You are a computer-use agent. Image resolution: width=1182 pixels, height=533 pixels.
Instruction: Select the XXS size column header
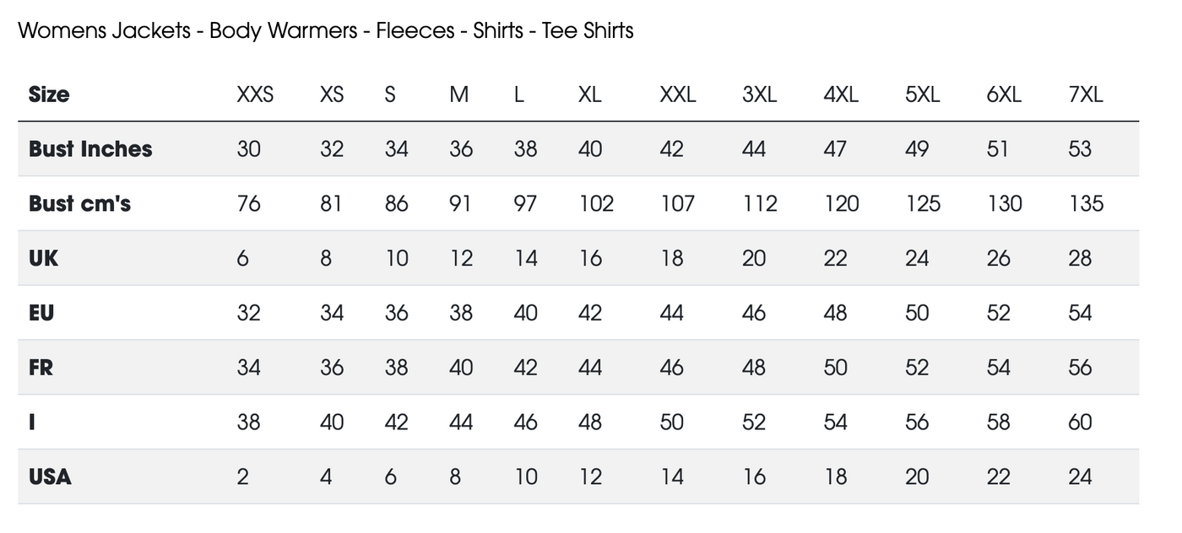coord(255,94)
